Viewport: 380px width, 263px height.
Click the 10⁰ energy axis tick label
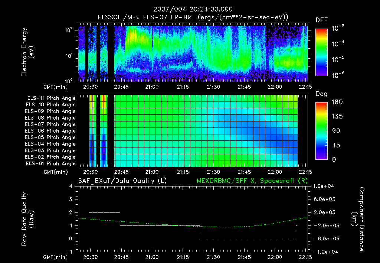click(x=69, y=81)
